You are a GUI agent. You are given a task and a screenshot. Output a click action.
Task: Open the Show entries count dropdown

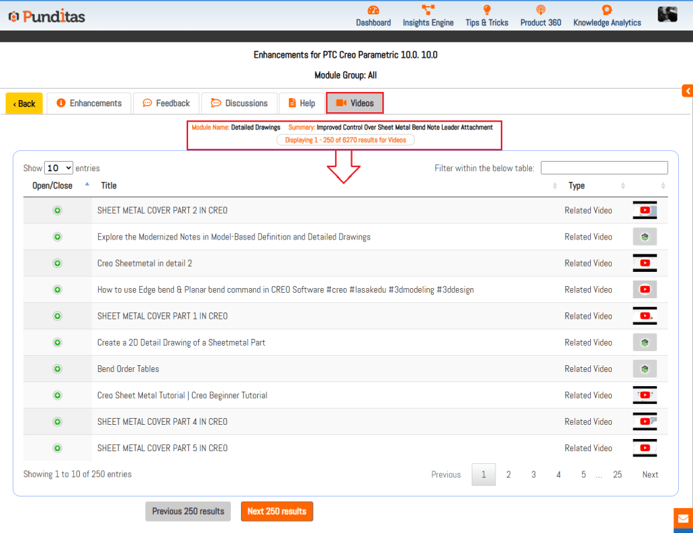(x=58, y=168)
